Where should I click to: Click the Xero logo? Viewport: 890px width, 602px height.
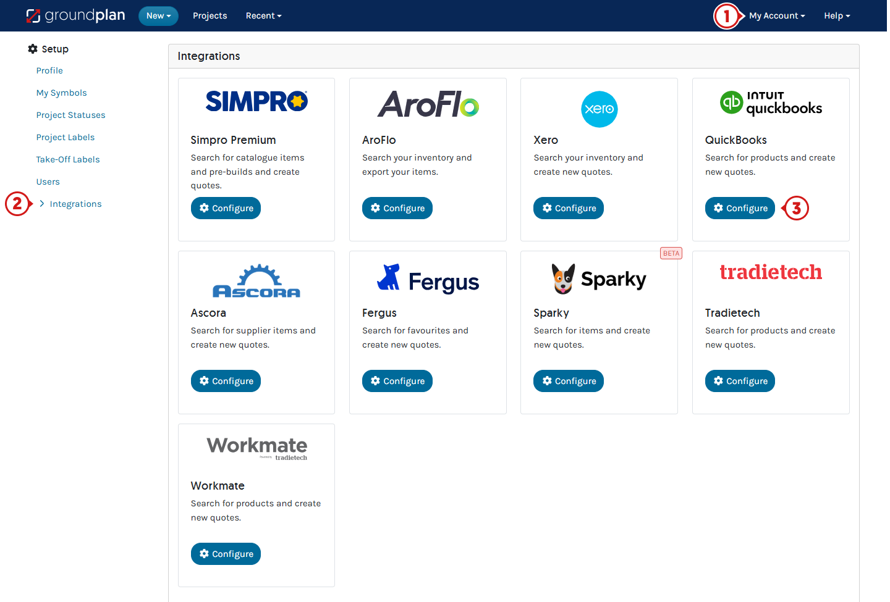pos(600,109)
